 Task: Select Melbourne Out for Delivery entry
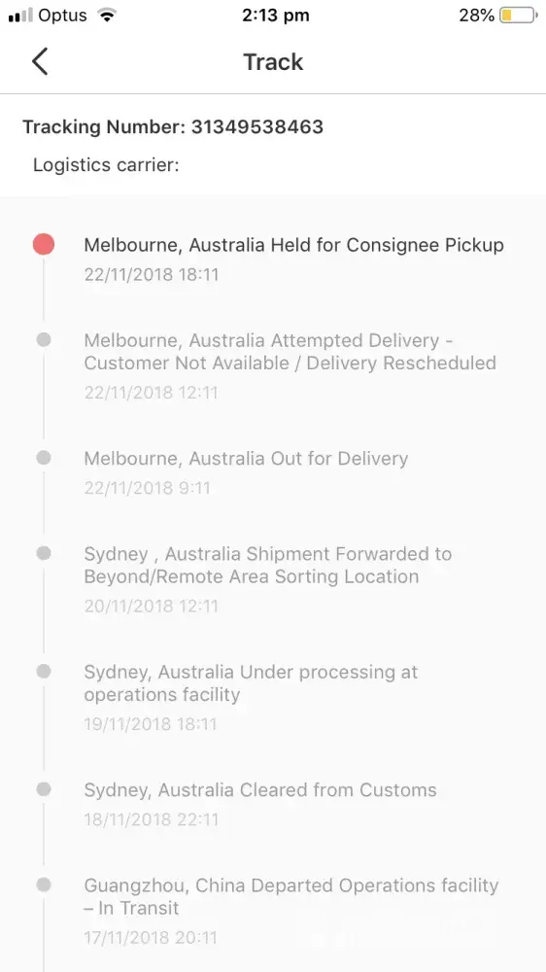click(246, 472)
